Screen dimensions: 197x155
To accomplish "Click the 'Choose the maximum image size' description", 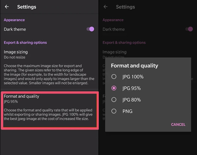I will 49,74.
